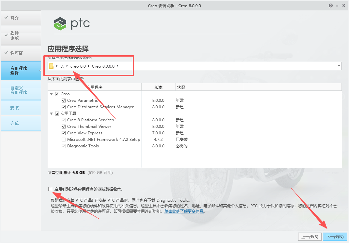349x243 pixels.
Task: Collapse the Creo tree node
Action: [x=52, y=94]
